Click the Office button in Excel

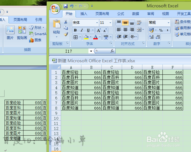[x=55, y=9]
